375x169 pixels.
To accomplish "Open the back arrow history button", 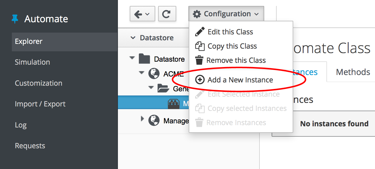I will 142,14.
